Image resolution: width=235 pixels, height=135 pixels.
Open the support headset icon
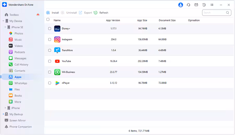click(188, 5)
